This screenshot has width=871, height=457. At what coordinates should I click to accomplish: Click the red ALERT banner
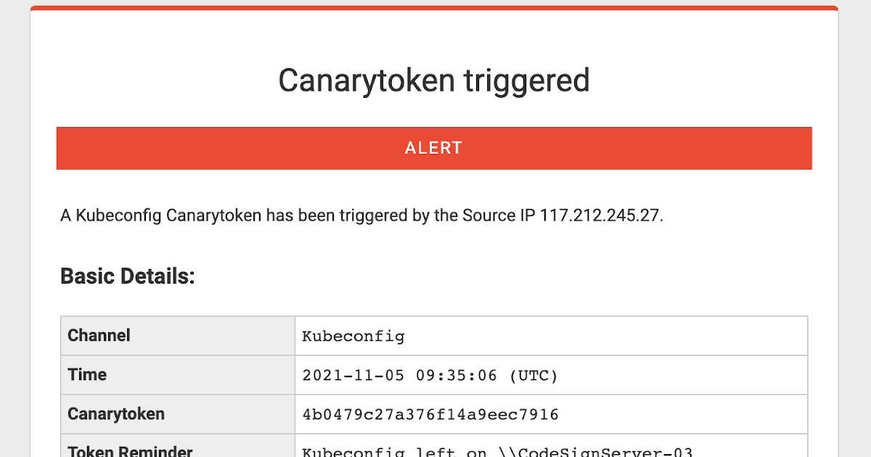coord(434,148)
